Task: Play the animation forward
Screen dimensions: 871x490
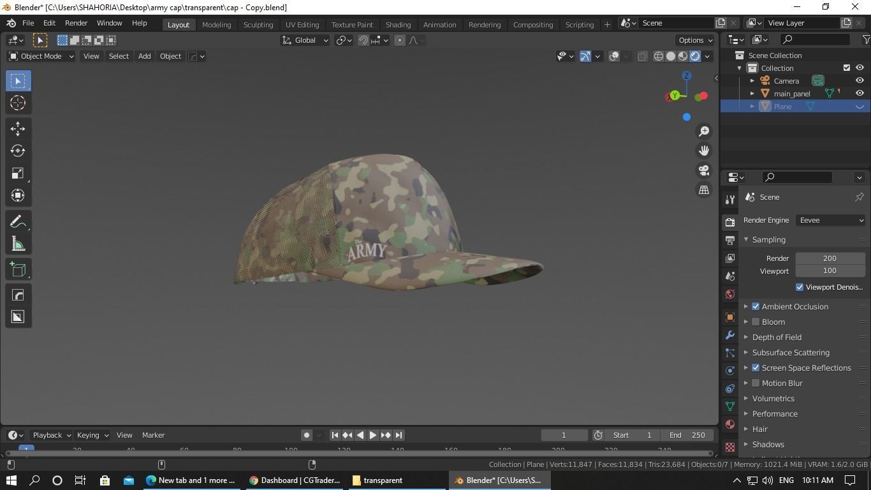Action: pyautogui.click(x=373, y=435)
